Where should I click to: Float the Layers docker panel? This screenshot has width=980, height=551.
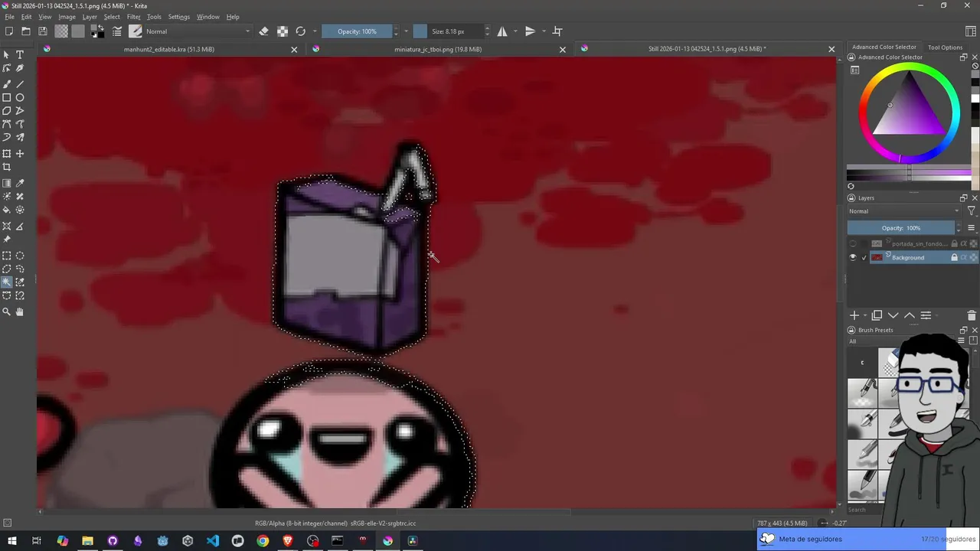point(963,198)
